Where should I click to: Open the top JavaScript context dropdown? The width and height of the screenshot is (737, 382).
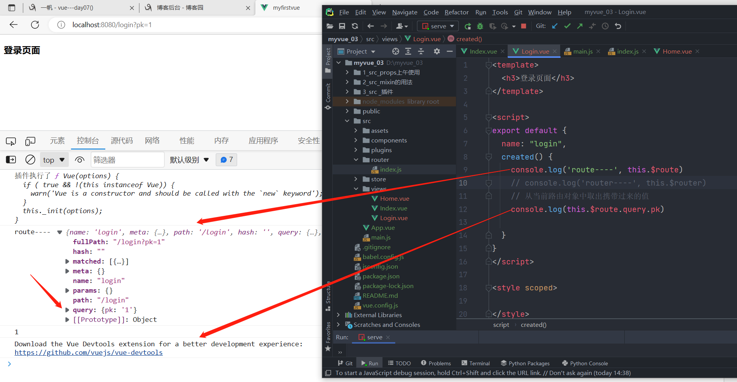pyautogui.click(x=54, y=160)
